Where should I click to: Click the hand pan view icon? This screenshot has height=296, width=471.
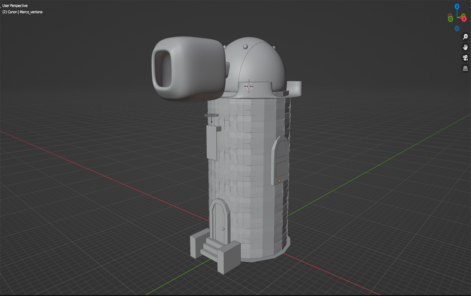465,47
